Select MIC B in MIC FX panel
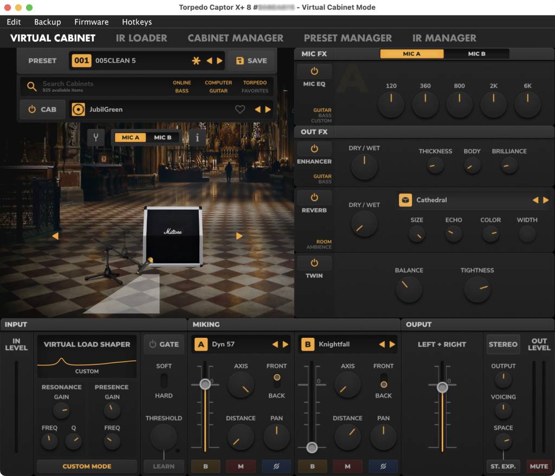 click(x=476, y=54)
